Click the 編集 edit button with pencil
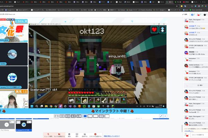Image resolution: width=208 pixels, height=138 pixels. (x=185, y=14)
